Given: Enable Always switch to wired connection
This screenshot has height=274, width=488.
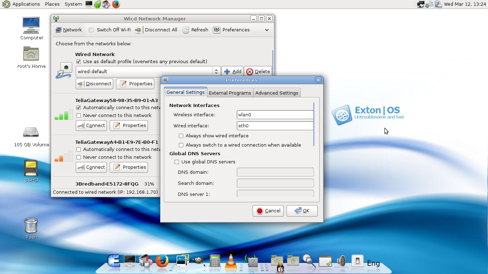Looking at the screenshot, I should [x=181, y=145].
